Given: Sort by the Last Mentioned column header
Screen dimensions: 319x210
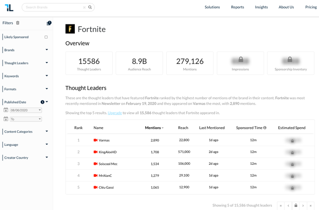Looking at the screenshot, I should [x=212, y=128].
